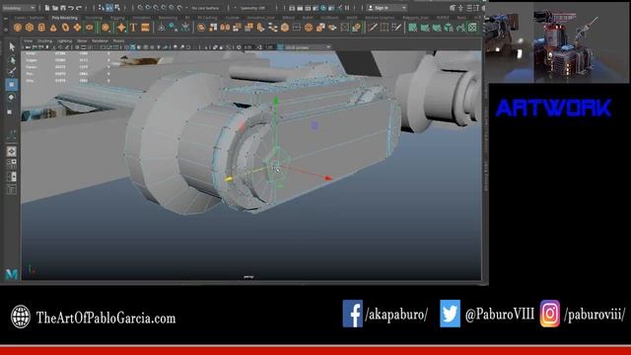This screenshot has height=355, width=631.
Task: Click the Save Scene icon
Action: click(63, 8)
